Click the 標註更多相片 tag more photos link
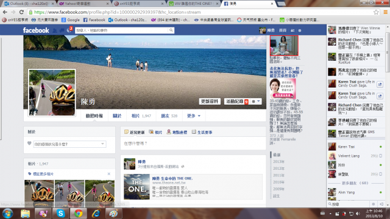Viewport: 390px width, 219px height. 43,174
